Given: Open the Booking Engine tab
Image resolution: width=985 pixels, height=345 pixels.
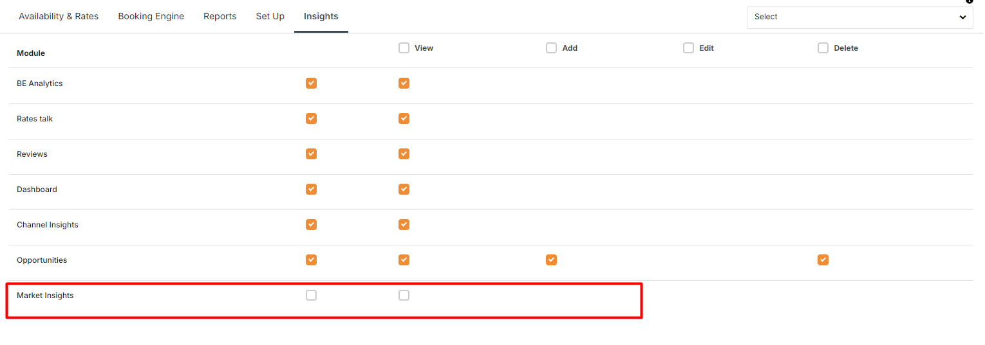Looking at the screenshot, I should point(151,17).
